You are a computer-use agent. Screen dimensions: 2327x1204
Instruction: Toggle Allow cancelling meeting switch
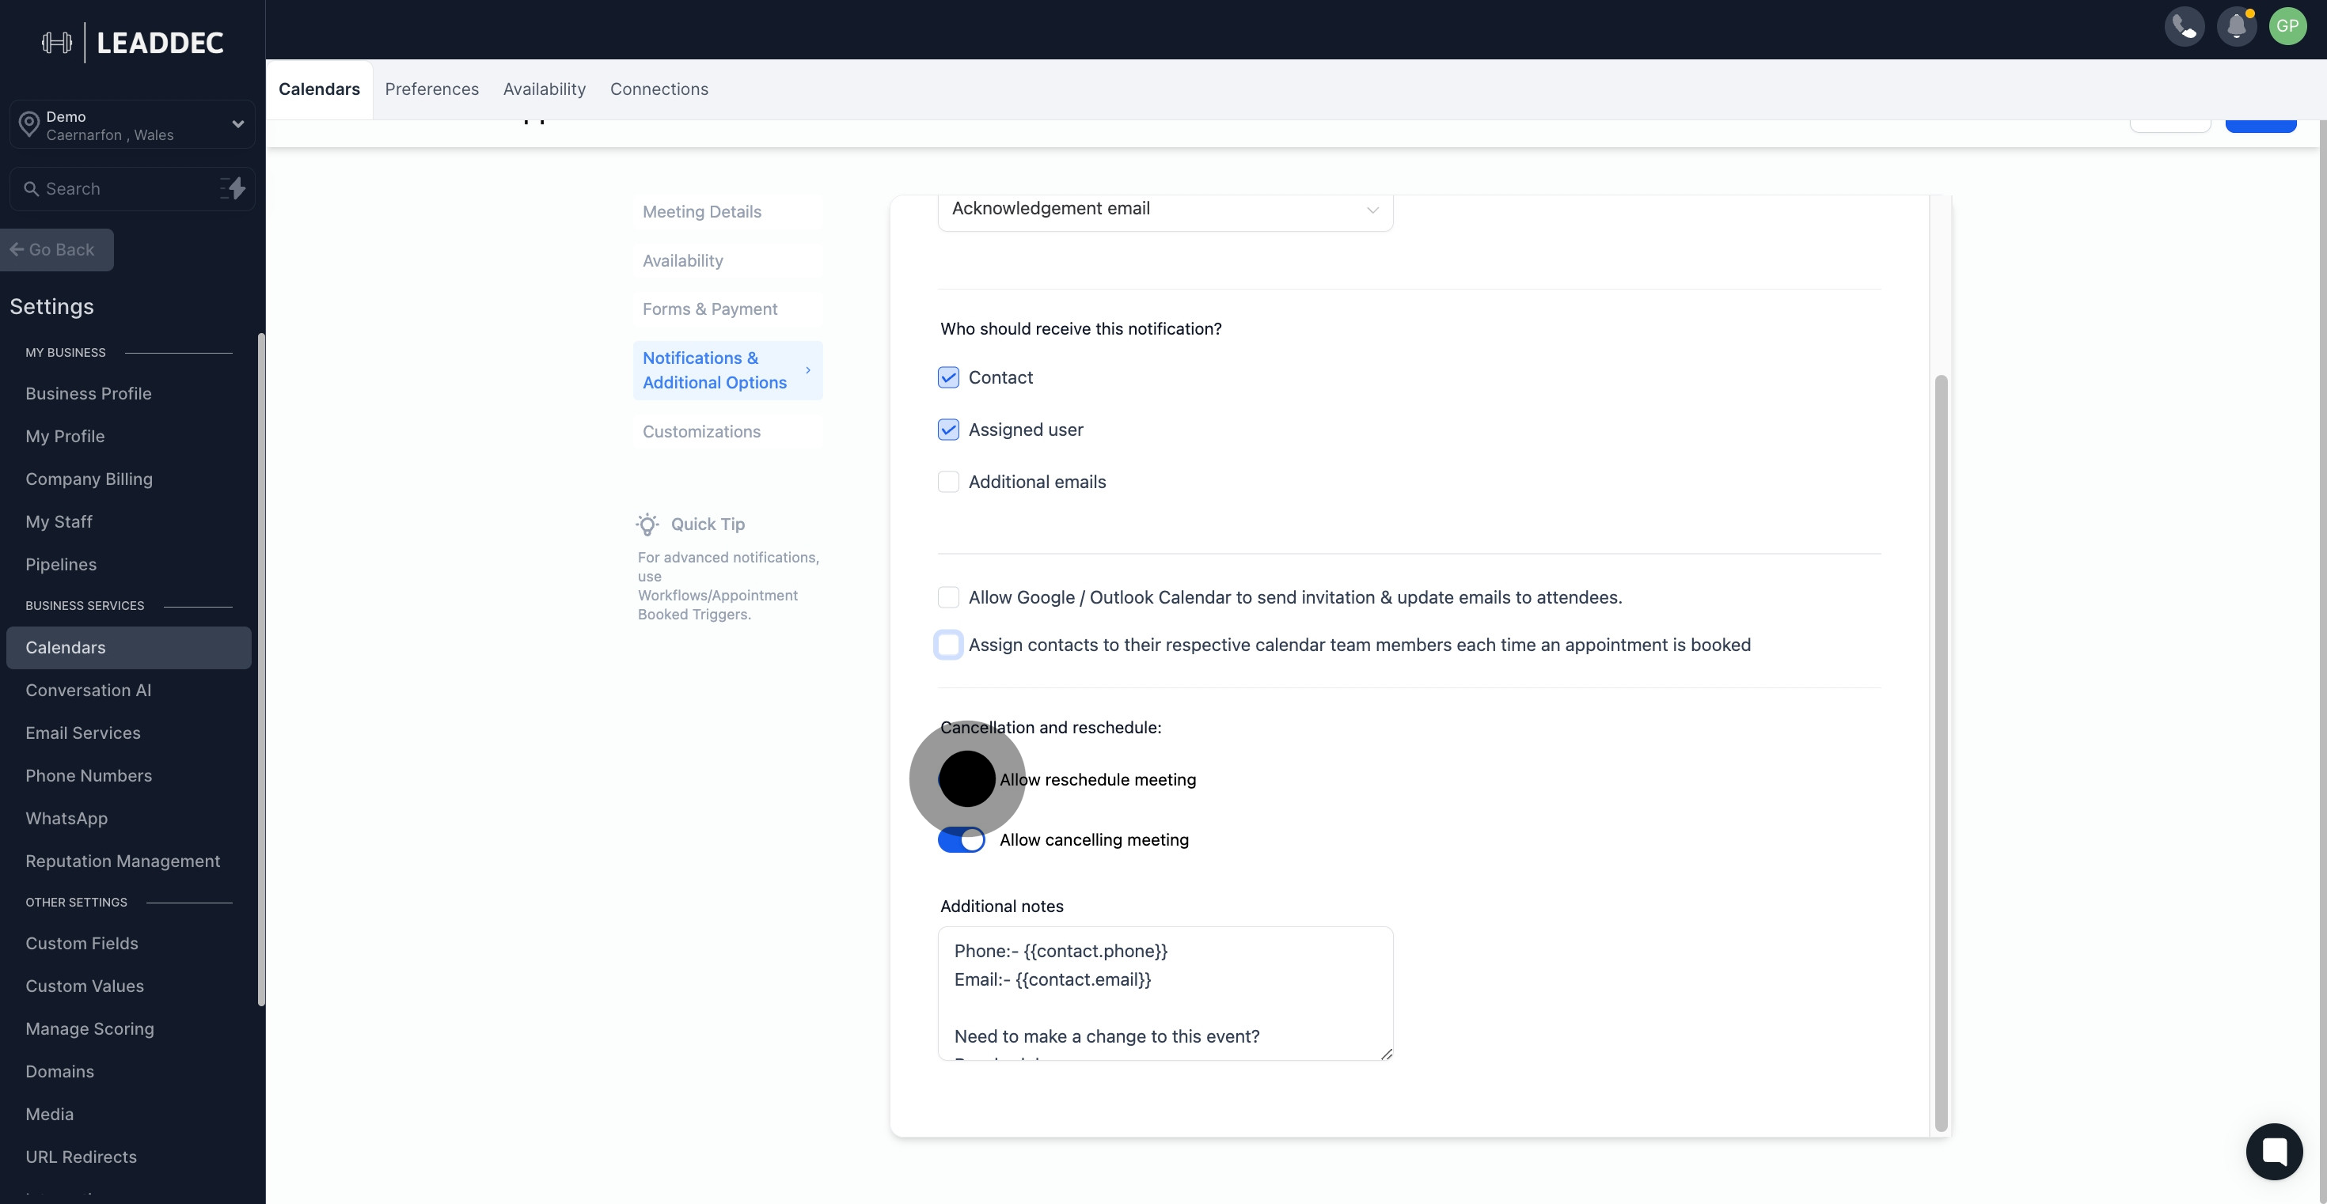point(961,840)
